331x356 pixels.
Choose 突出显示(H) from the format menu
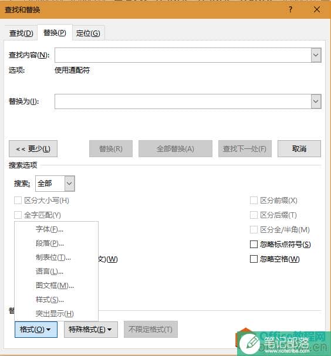coord(56,314)
